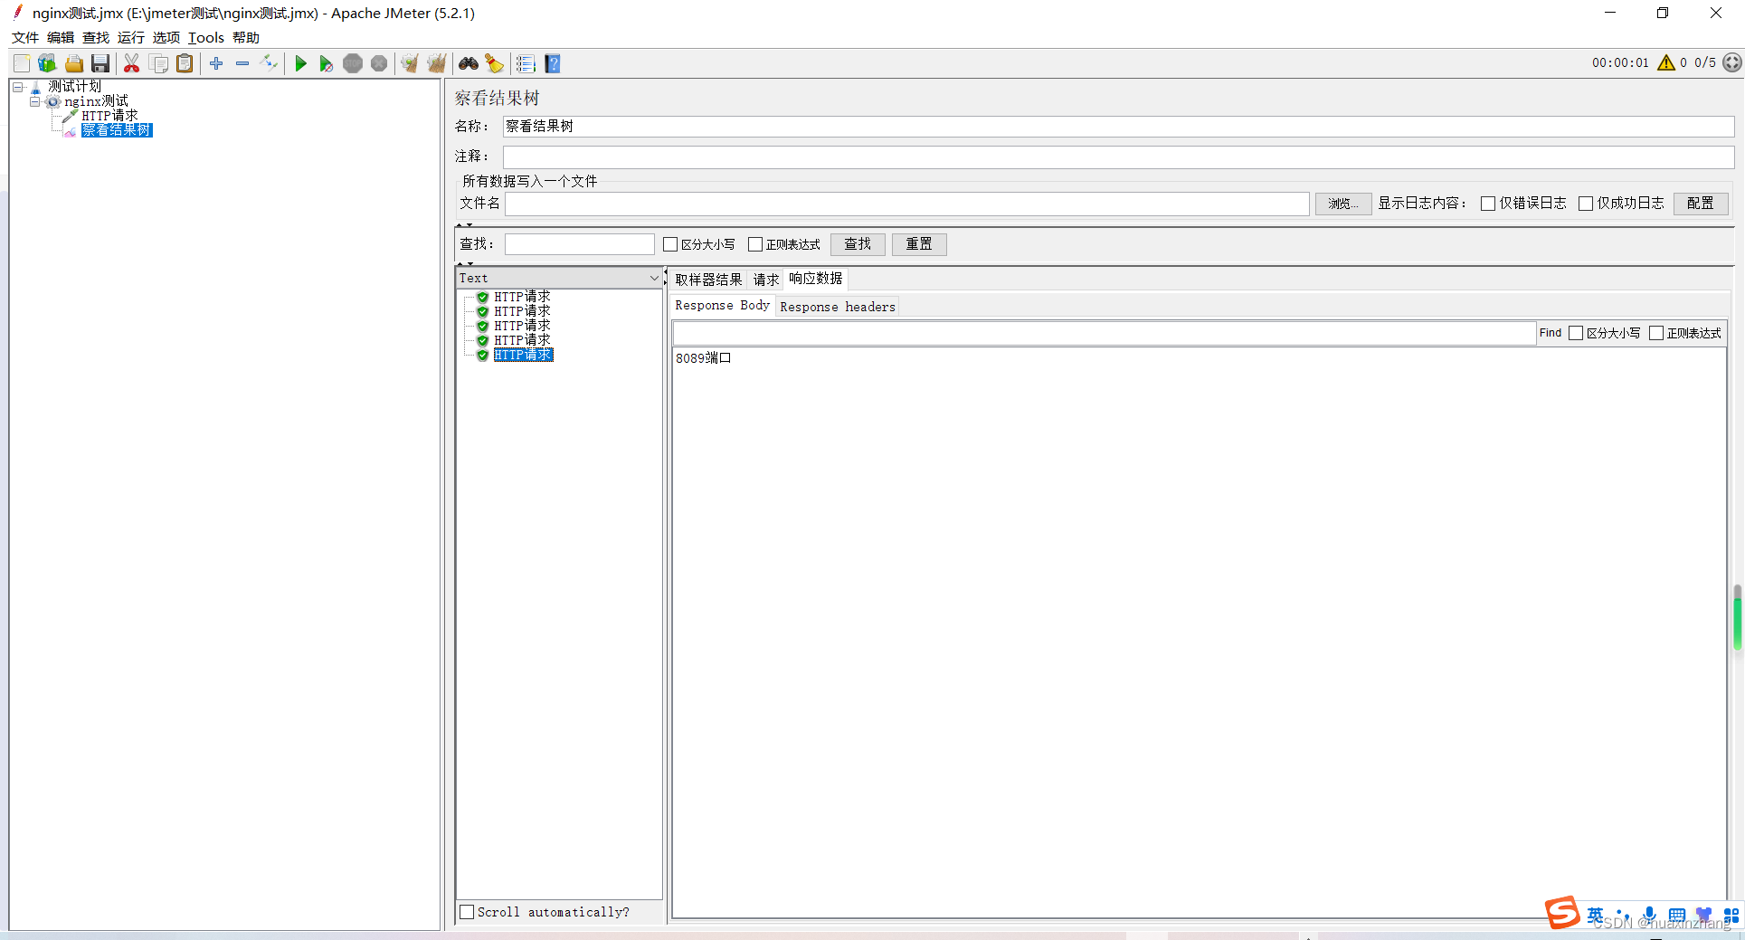Open the Tools menu
The image size is (1745, 940).
(206, 37)
